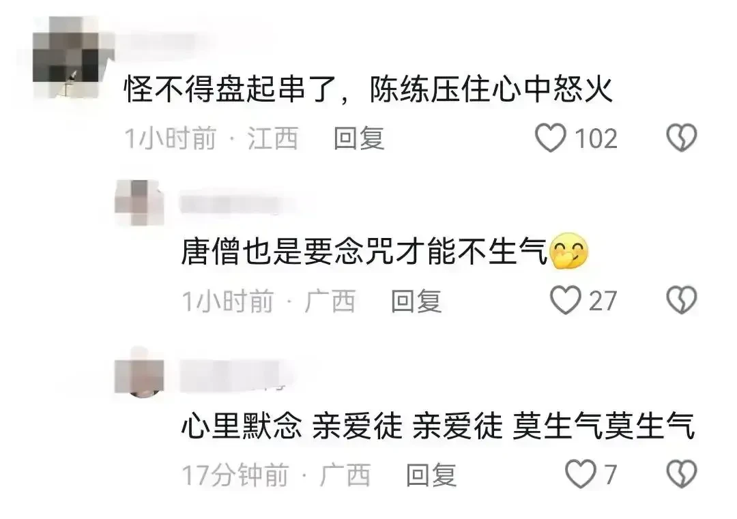Like the 怪不得盘起串了 comment via its heart icon
This screenshot has width=737, height=519.
pos(551,138)
